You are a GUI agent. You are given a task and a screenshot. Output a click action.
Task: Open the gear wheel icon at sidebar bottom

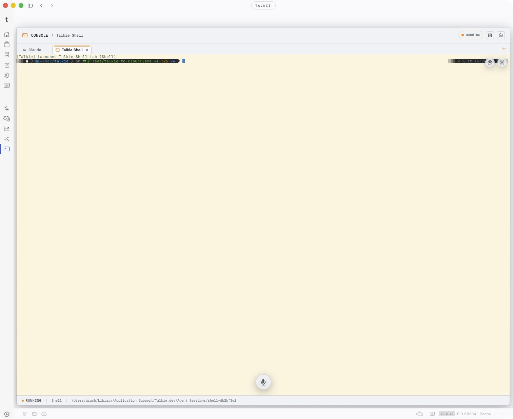coord(7,414)
